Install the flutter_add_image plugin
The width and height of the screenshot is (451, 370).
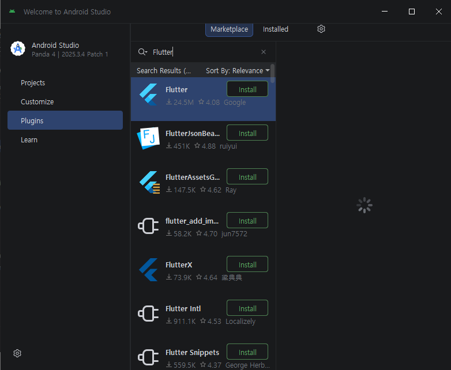pyautogui.click(x=247, y=221)
